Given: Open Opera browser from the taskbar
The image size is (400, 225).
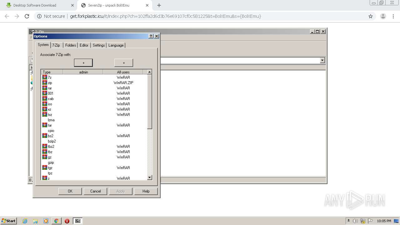Looking at the screenshot, I should click(67, 221).
